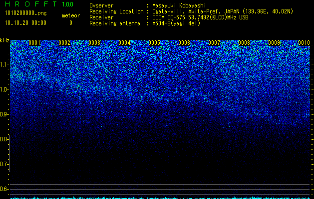Screen dimensions: 314x199
Task: Click the Receiving Location label
Action: coord(116,11)
